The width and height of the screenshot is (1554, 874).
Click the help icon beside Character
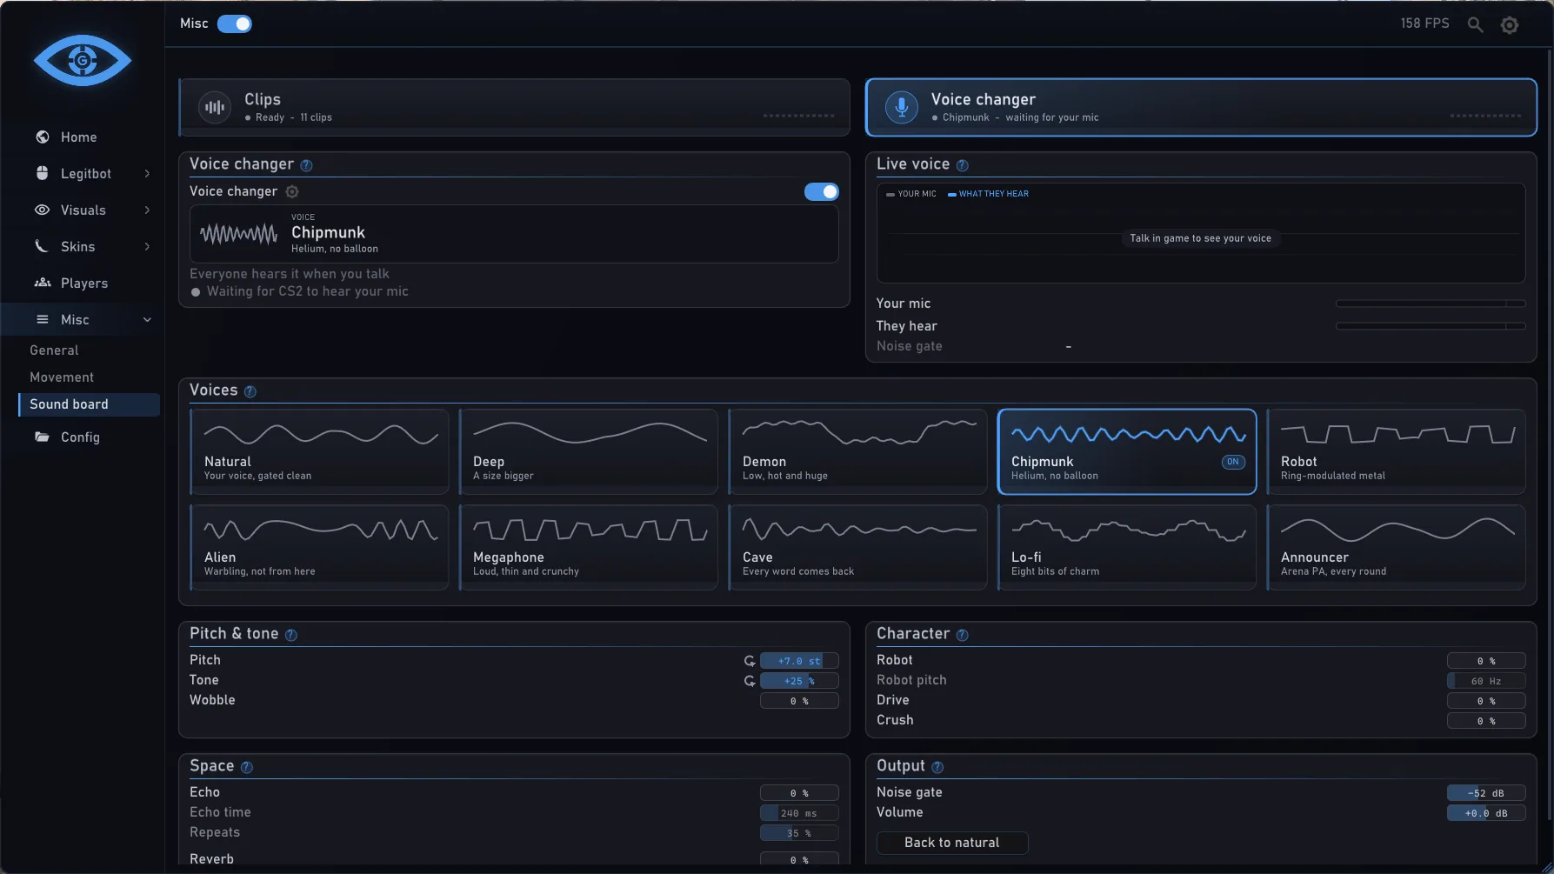(x=962, y=635)
